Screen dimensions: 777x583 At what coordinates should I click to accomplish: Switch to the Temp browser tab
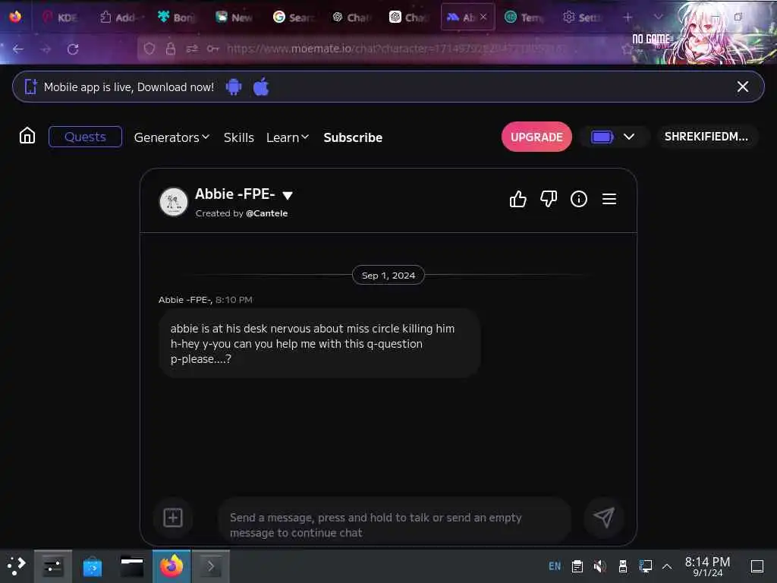(x=524, y=17)
